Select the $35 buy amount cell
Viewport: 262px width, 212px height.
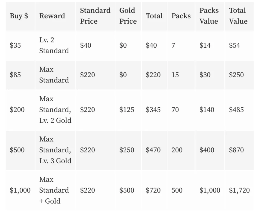pyautogui.click(x=15, y=45)
